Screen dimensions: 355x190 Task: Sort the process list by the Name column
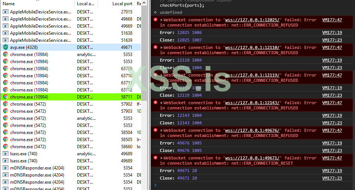tap(37, 4)
